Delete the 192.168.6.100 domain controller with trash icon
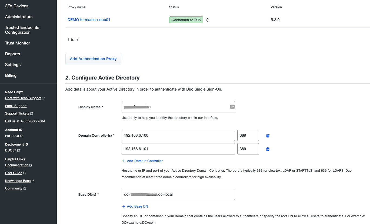This screenshot has height=224, width=370. (x=268, y=136)
